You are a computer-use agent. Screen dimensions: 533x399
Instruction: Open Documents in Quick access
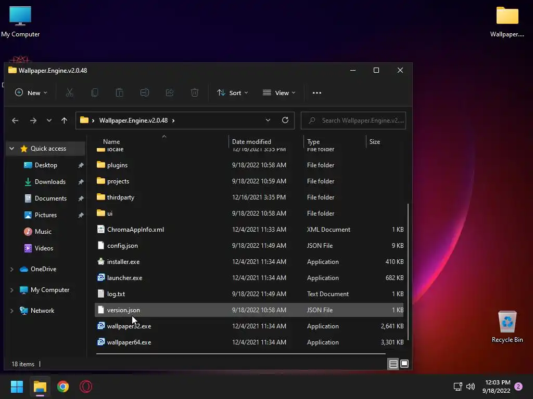coord(50,198)
